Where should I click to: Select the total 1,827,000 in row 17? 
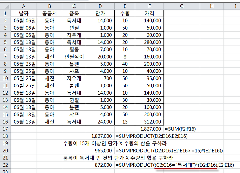tap(149, 129)
